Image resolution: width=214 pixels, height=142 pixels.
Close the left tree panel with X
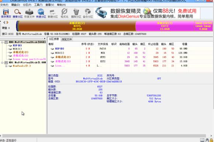coord(45,39)
